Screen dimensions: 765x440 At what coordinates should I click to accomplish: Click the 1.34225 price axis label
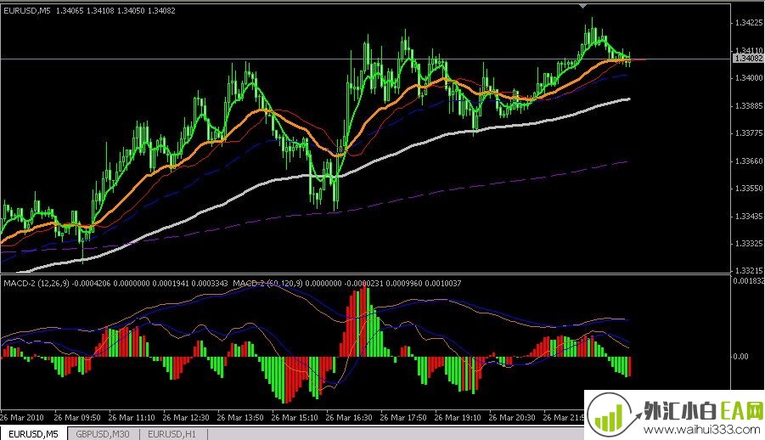(747, 25)
